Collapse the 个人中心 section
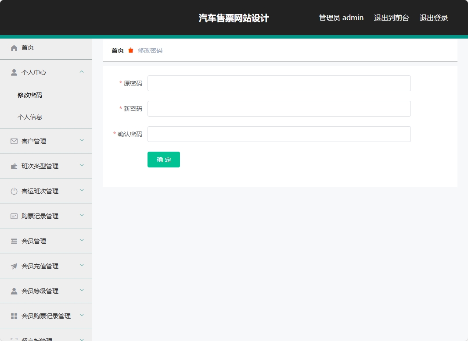 click(81, 71)
